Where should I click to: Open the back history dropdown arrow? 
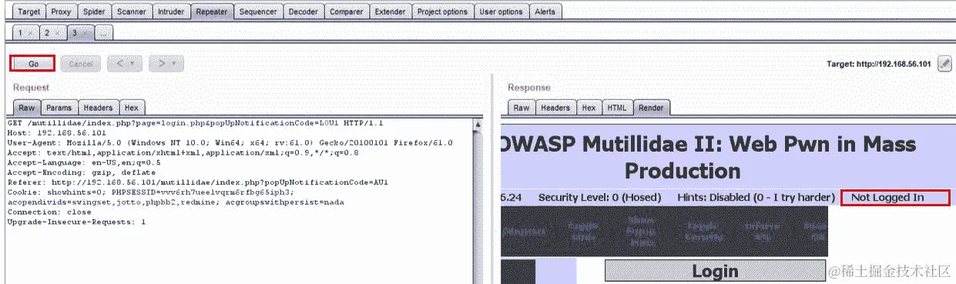[x=132, y=64]
